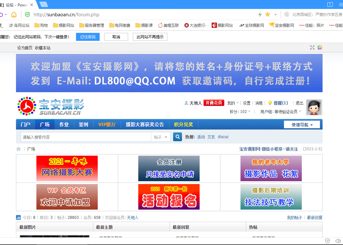The width and height of the screenshot is (343, 245).
Task: Expand the dropdown arrow beside bookmark star
Action: click(x=276, y=15)
